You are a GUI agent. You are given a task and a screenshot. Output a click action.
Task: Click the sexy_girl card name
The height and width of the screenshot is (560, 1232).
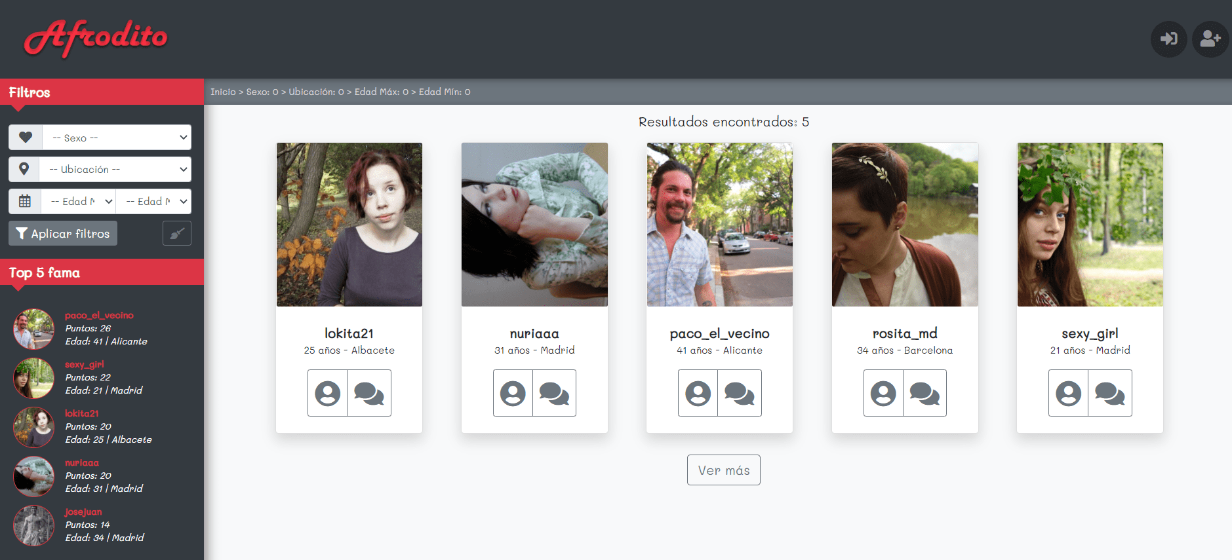[1090, 334]
